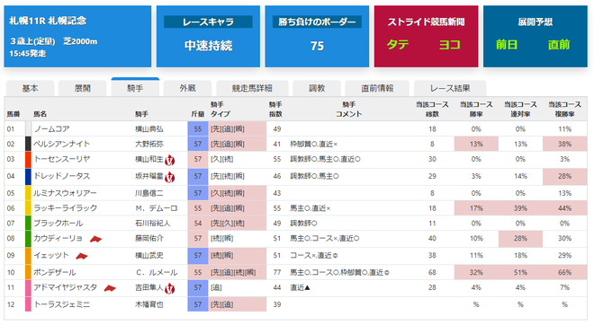
Task: Click jockey name 木幡育也
Action: [149, 305]
